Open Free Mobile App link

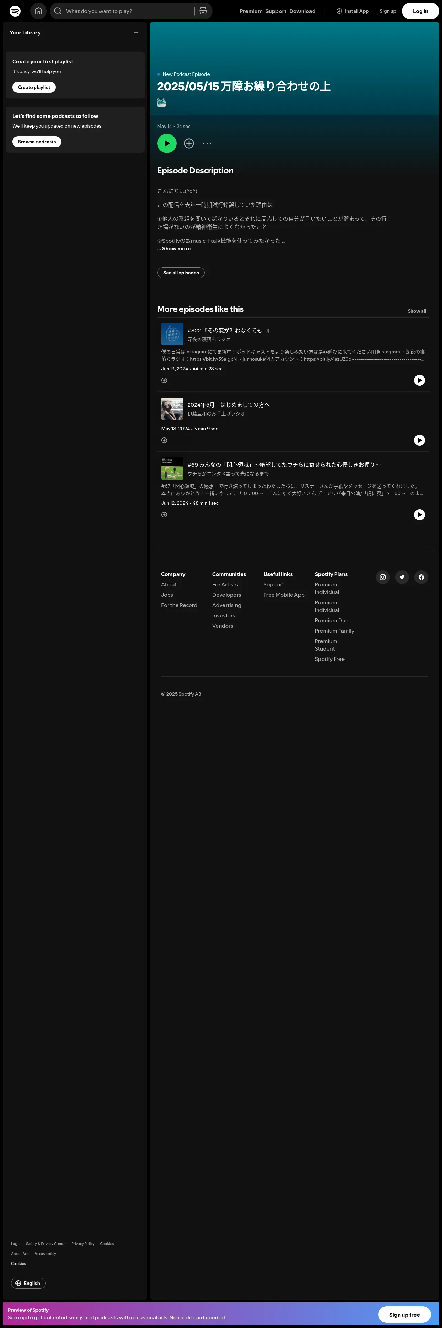pyautogui.click(x=284, y=595)
